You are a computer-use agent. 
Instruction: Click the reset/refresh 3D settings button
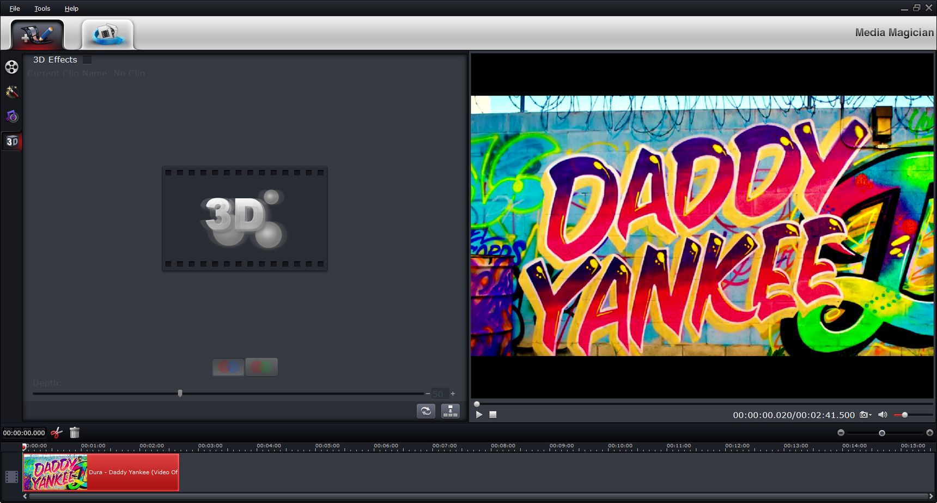[x=426, y=411]
